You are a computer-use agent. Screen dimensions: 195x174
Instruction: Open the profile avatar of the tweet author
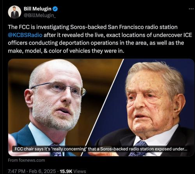coord(14,12)
